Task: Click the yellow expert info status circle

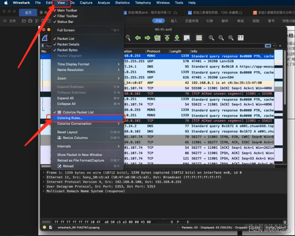Action: pyautogui.click(x=44, y=227)
